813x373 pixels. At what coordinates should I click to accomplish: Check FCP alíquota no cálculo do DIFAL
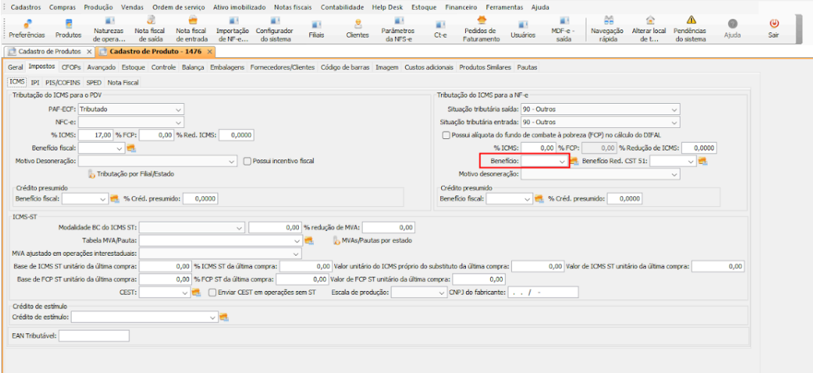(x=446, y=135)
